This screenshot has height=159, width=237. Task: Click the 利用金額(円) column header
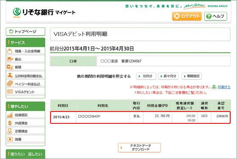coord(158,106)
